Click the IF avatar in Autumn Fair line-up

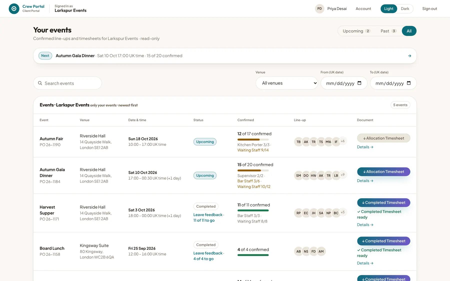click(336, 142)
